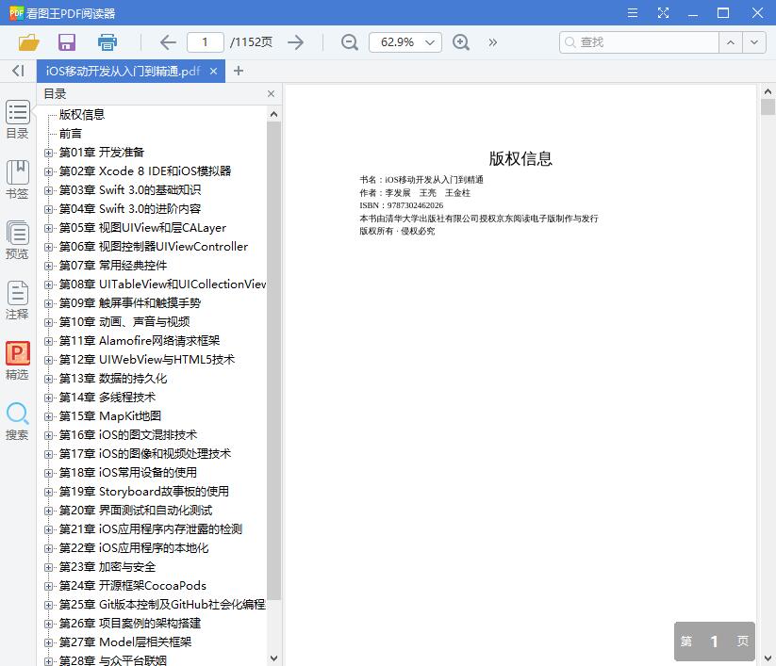The width and height of the screenshot is (776, 666).
Task: Outline panel scroll up arrow
Action: click(x=273, y=114)
